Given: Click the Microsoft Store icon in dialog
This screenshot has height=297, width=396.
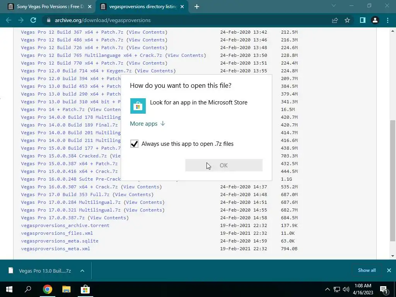Looking at the screenshot, I should (138, 106).
